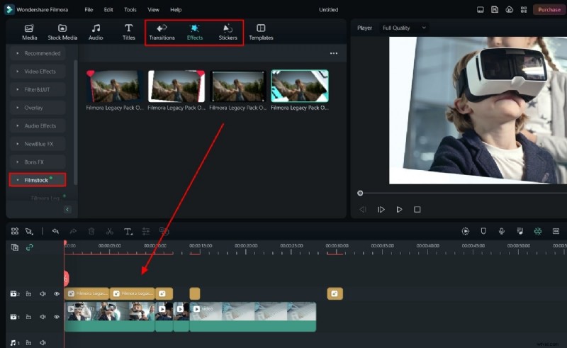Expand the Audio Effects category
This screenshot has height=348, width=567.
pyautogui.click(x=38, y=125)
